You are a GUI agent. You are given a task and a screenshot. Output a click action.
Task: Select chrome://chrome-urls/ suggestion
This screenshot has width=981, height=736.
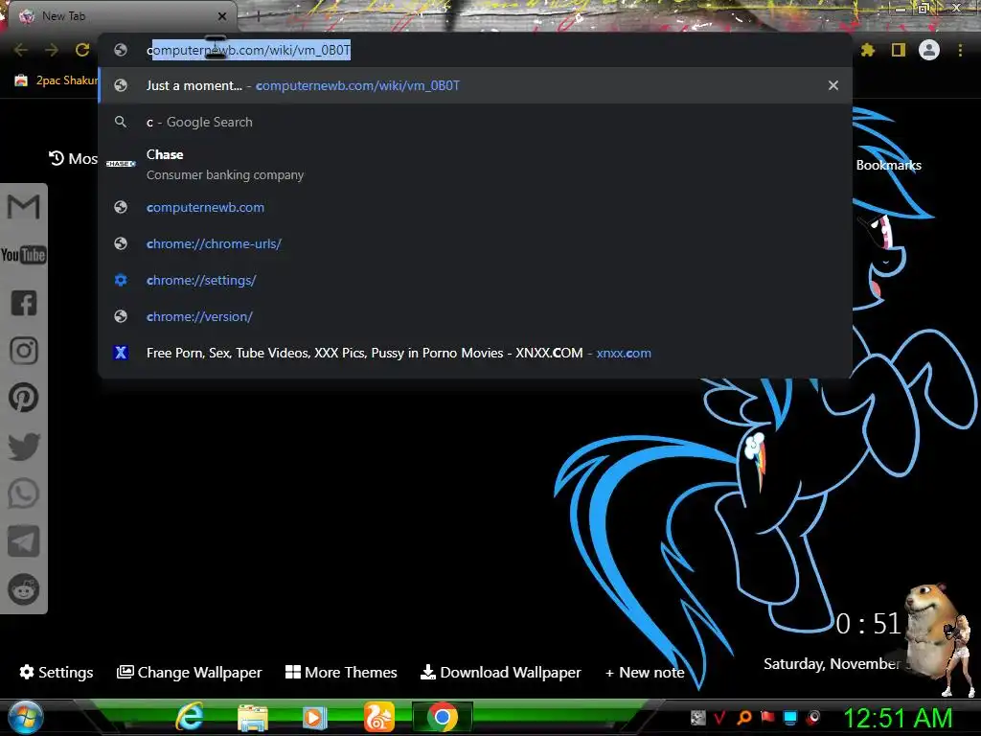point(475,243)
